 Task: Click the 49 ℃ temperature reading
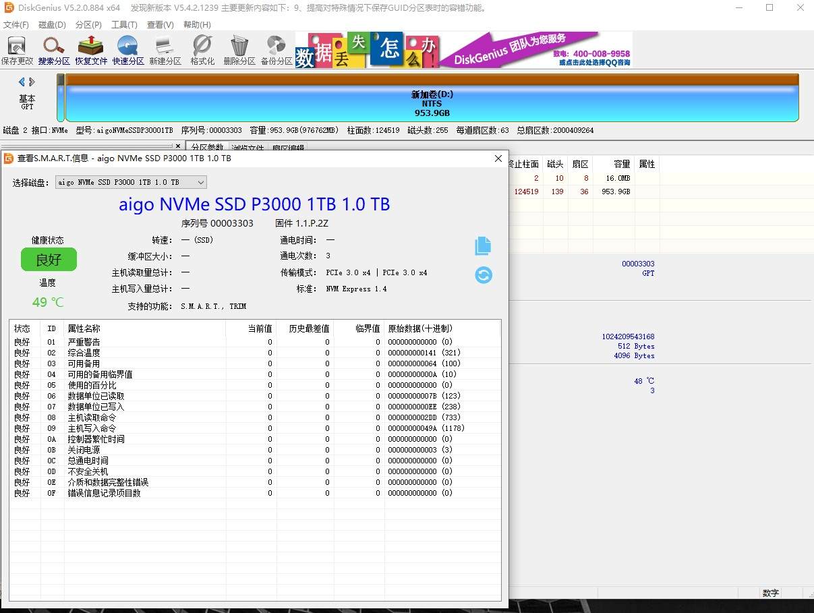coord(48,302)
